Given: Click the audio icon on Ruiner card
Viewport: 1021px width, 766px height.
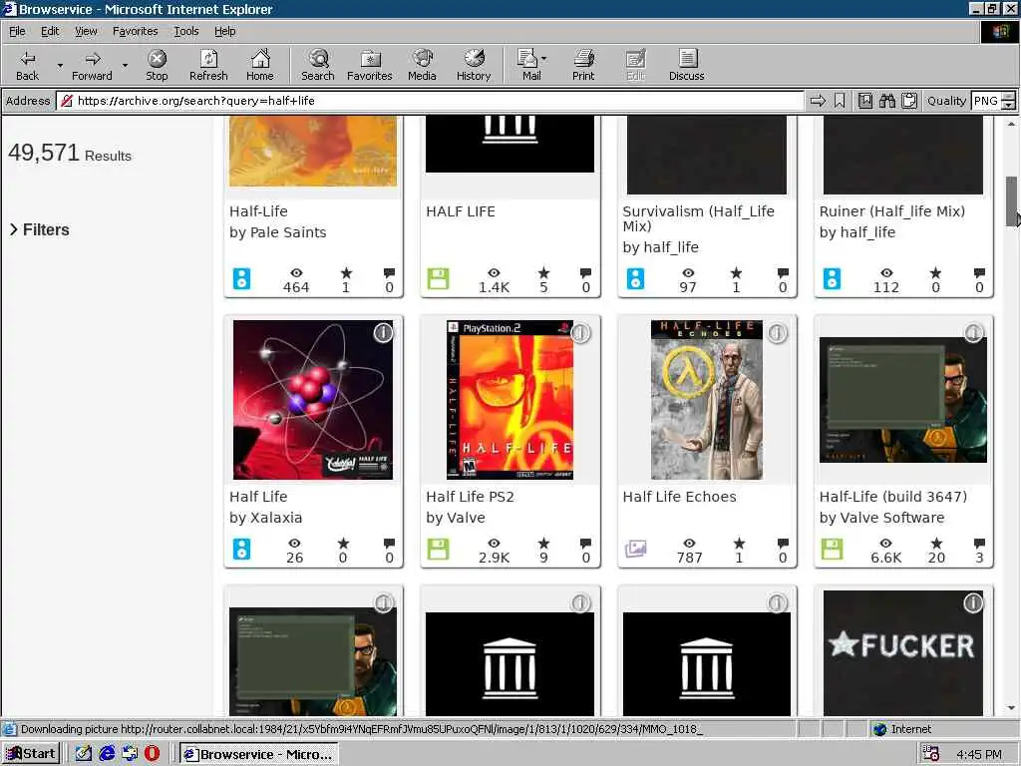Looking at the screenshot, I should [x=832, y=278].
